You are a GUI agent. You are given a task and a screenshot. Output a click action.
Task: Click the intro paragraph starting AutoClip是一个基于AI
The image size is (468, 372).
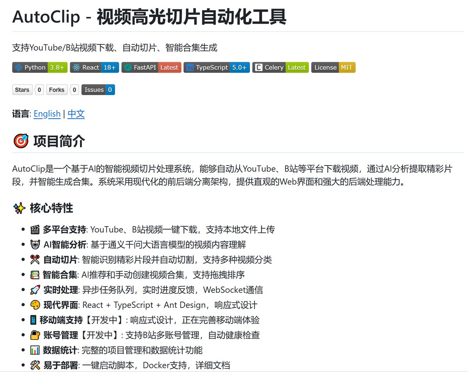[232, 175]
